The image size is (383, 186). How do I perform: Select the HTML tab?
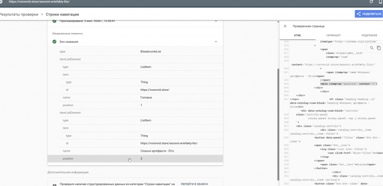pyautogui.click(x=298, y=35)
